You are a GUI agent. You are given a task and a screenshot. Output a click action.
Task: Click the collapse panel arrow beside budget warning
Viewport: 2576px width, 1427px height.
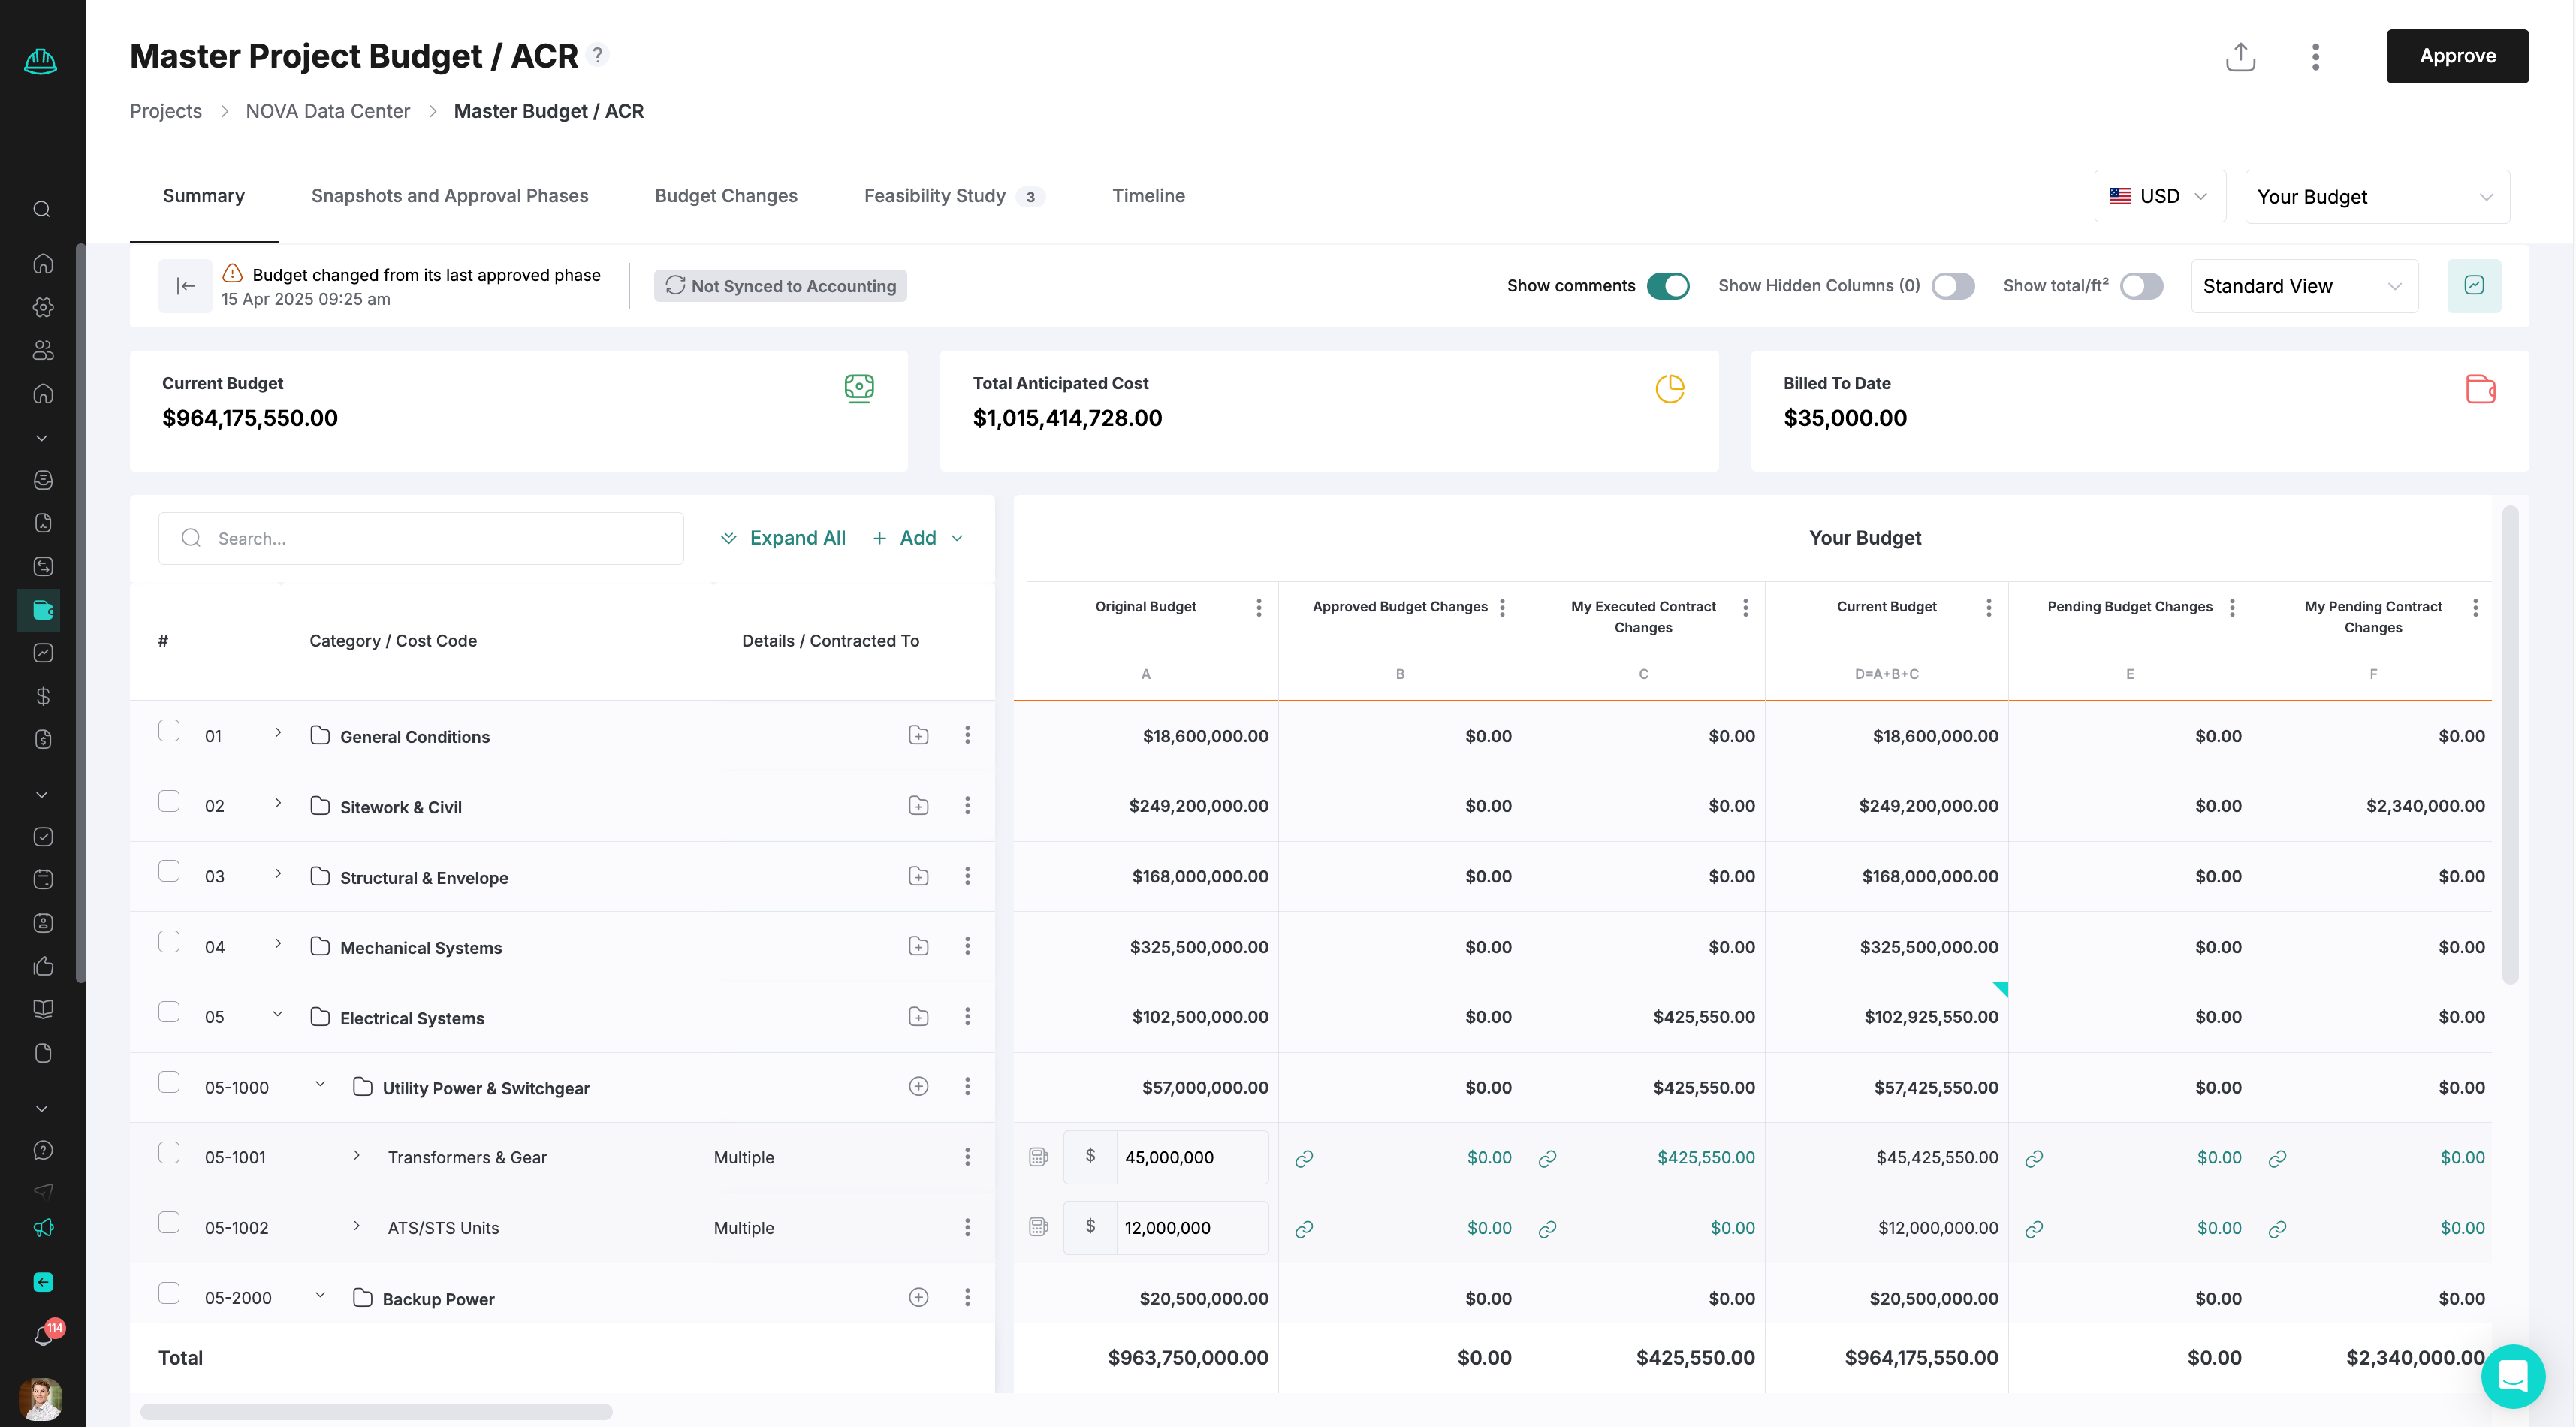click(185, 286)
